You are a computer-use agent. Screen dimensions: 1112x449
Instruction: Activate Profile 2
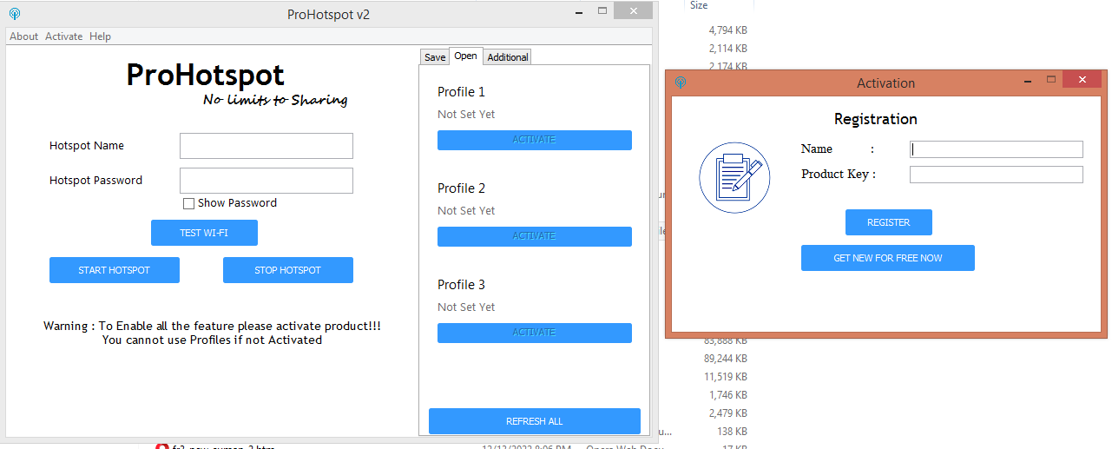(535, 236)
